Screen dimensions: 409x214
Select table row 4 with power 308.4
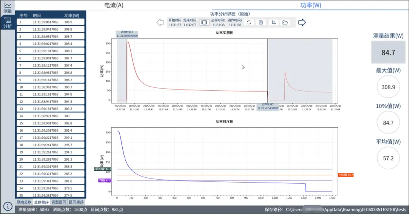pyautogui.click(x=51, y=44)
